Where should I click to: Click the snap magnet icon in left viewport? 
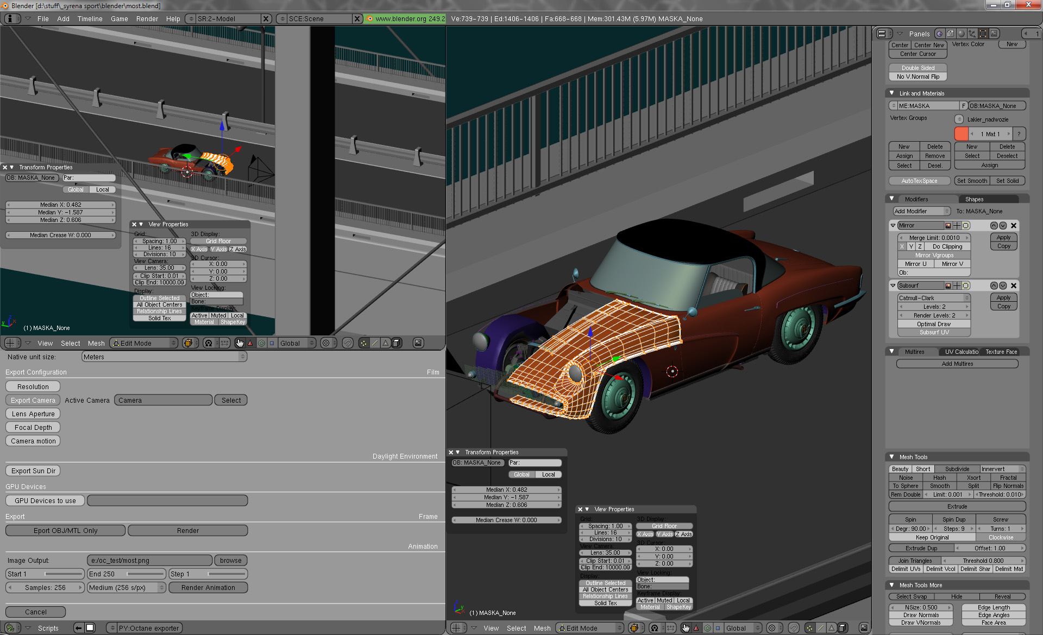(x=348, y=343)
